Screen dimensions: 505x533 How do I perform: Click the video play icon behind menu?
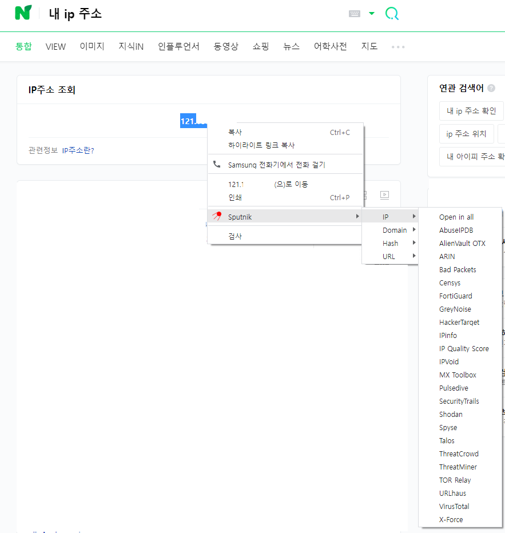384,195
